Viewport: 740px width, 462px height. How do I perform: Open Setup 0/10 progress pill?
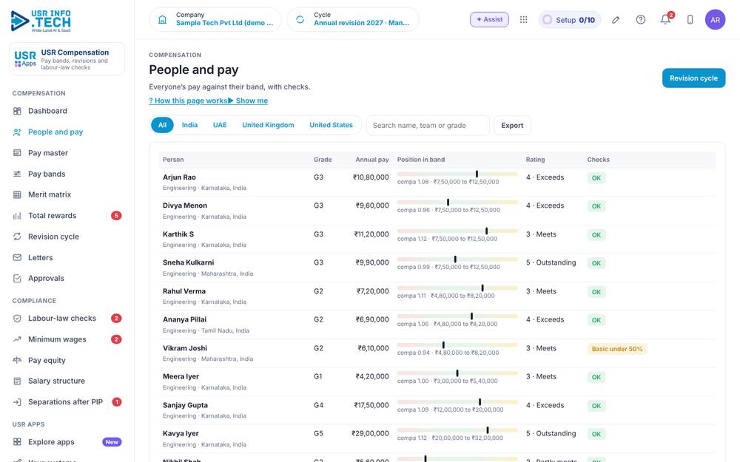(x=570, y=20)
